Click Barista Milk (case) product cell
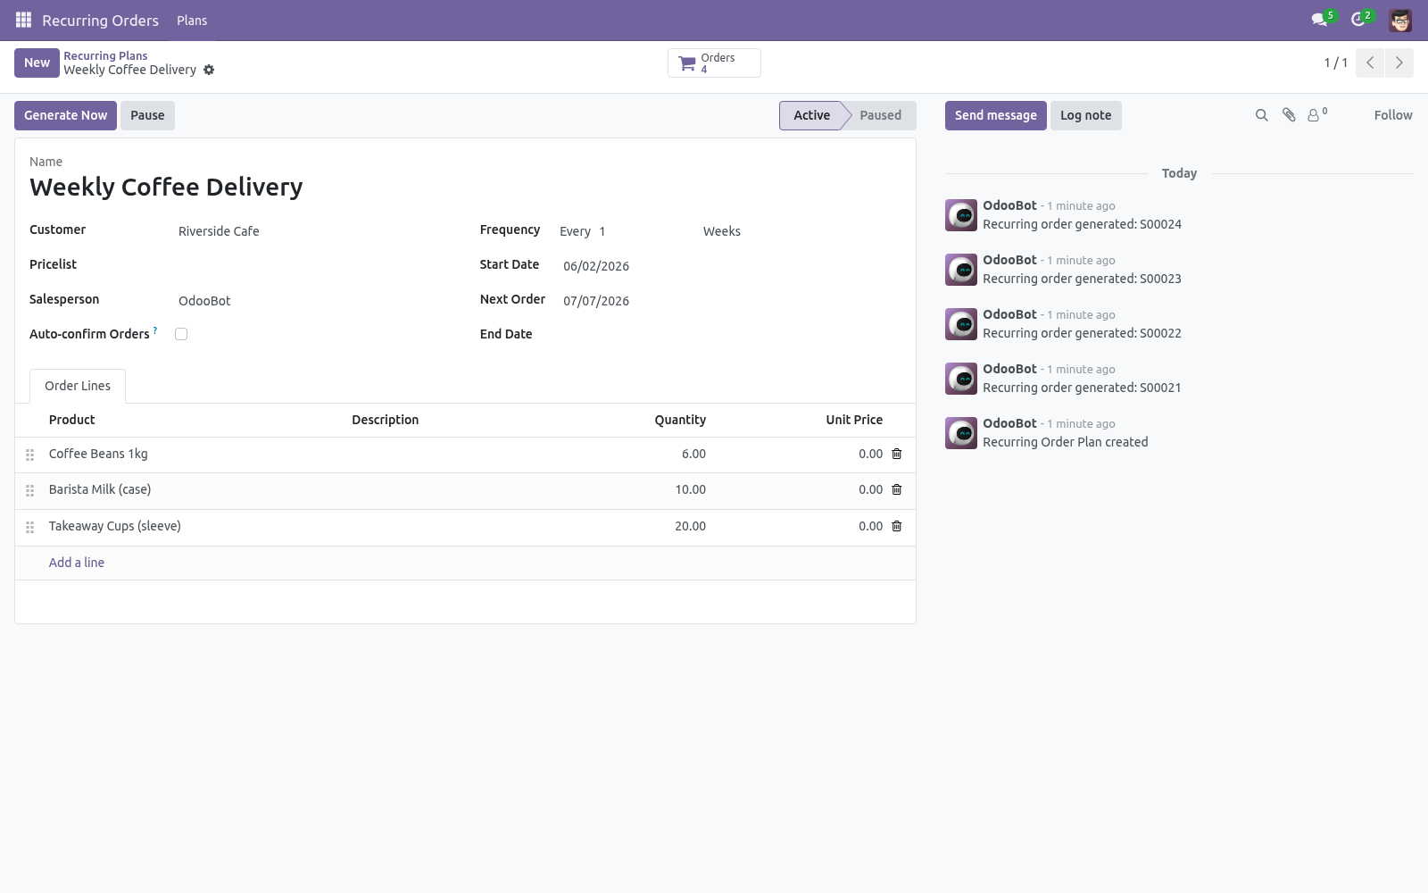1428x893 pixels. tap(194, 489)
